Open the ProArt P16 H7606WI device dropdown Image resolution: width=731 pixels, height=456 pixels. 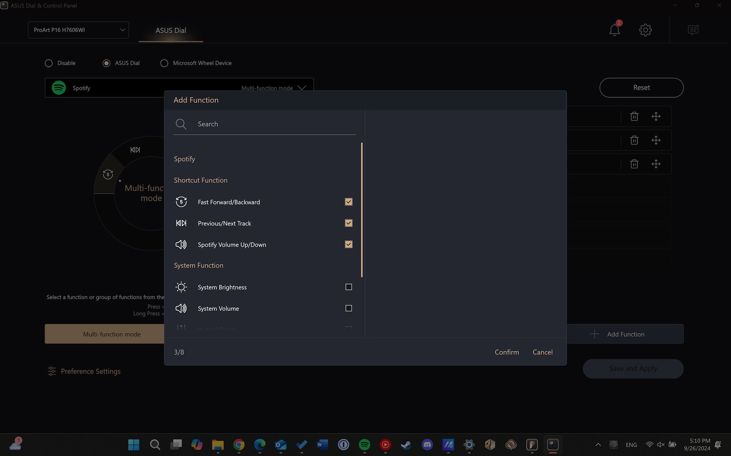(78, 30)
